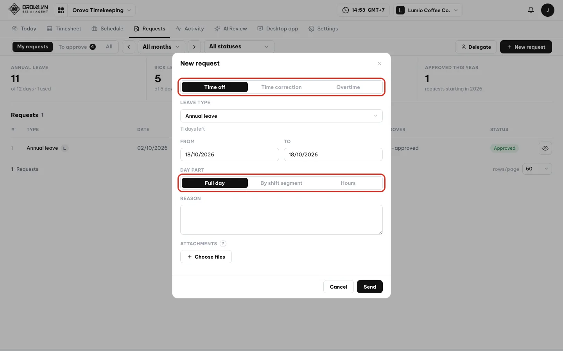The height and width of the screenshot is (351, 563).
Task: Open the Activity tab
Action: [x=190, y=29]
